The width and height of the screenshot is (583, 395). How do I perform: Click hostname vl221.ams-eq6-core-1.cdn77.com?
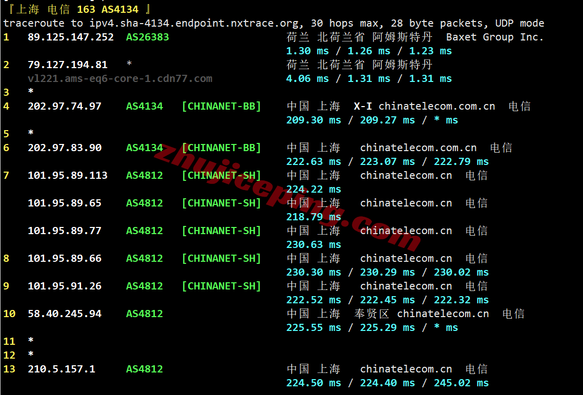[120, 79]
